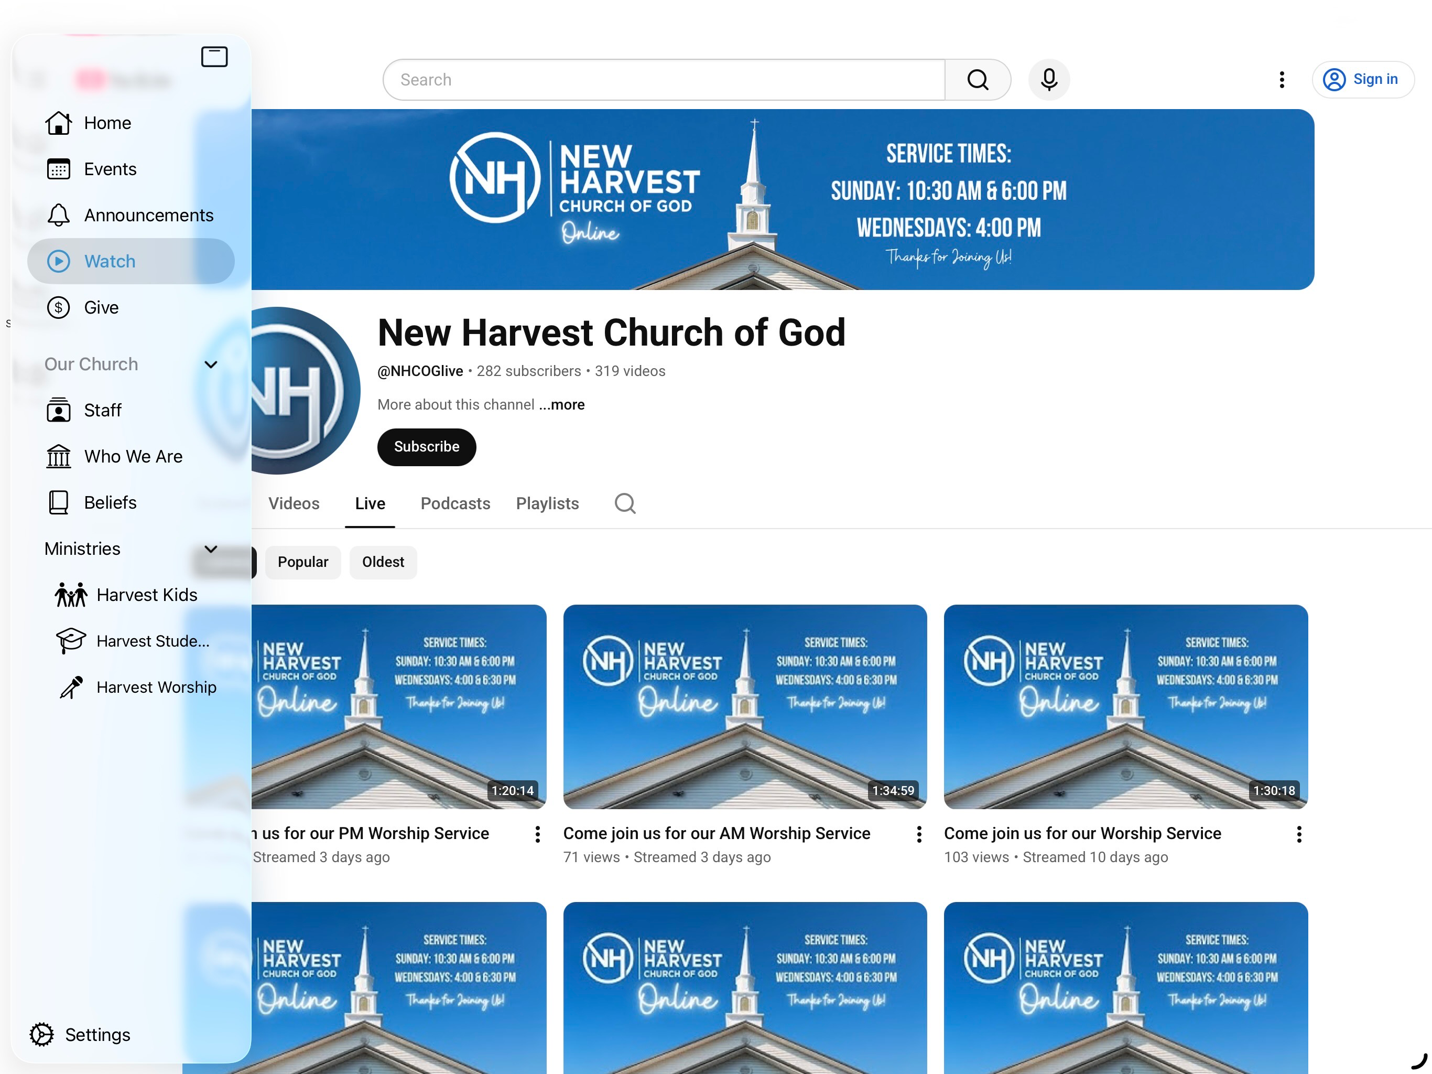Click the search magnifier button

click(978, 80)
